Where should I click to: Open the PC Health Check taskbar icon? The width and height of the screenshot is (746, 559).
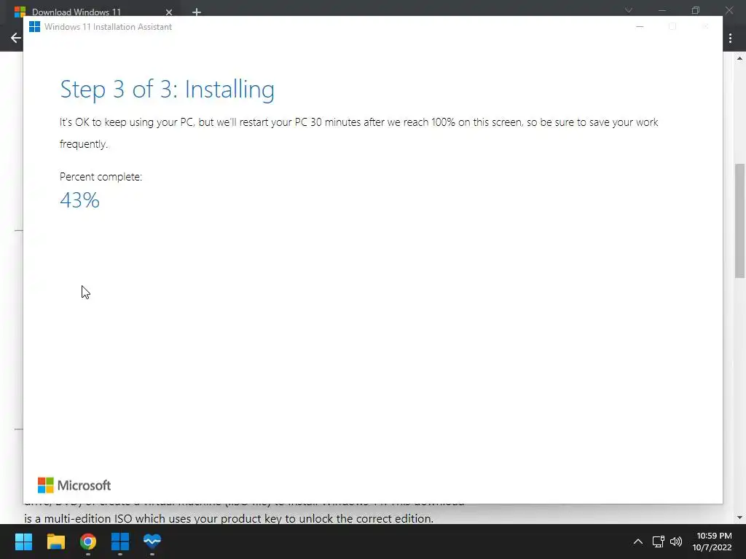point(152,542)
